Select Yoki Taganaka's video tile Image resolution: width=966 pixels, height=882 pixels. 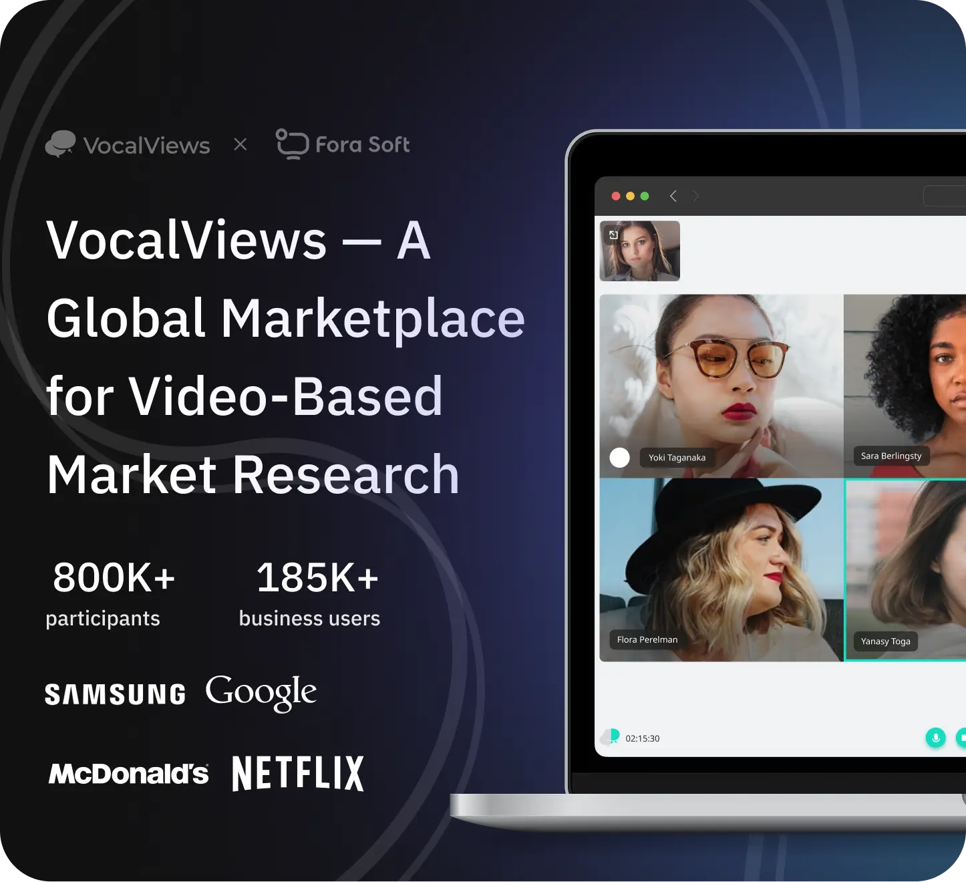click(721, 386)
